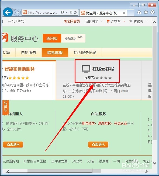
Task: Open browser tools gear icon
Action: 153,12
